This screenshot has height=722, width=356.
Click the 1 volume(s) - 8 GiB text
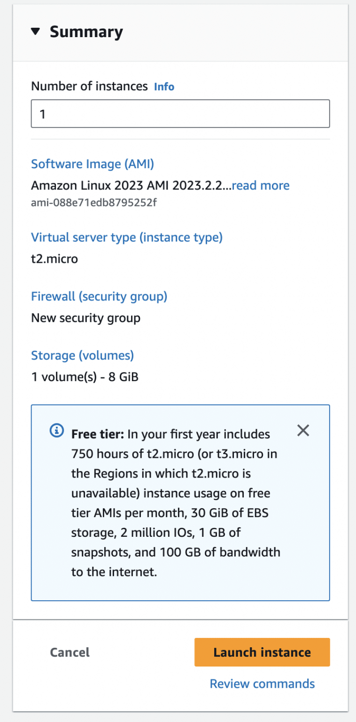click(85, 377)
